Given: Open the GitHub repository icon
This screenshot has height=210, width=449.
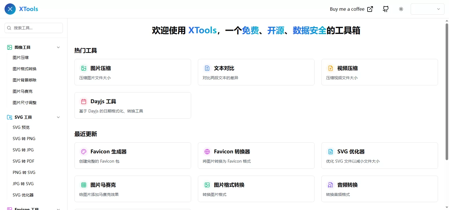Looking at the screenshot, I should pos(386,9).
